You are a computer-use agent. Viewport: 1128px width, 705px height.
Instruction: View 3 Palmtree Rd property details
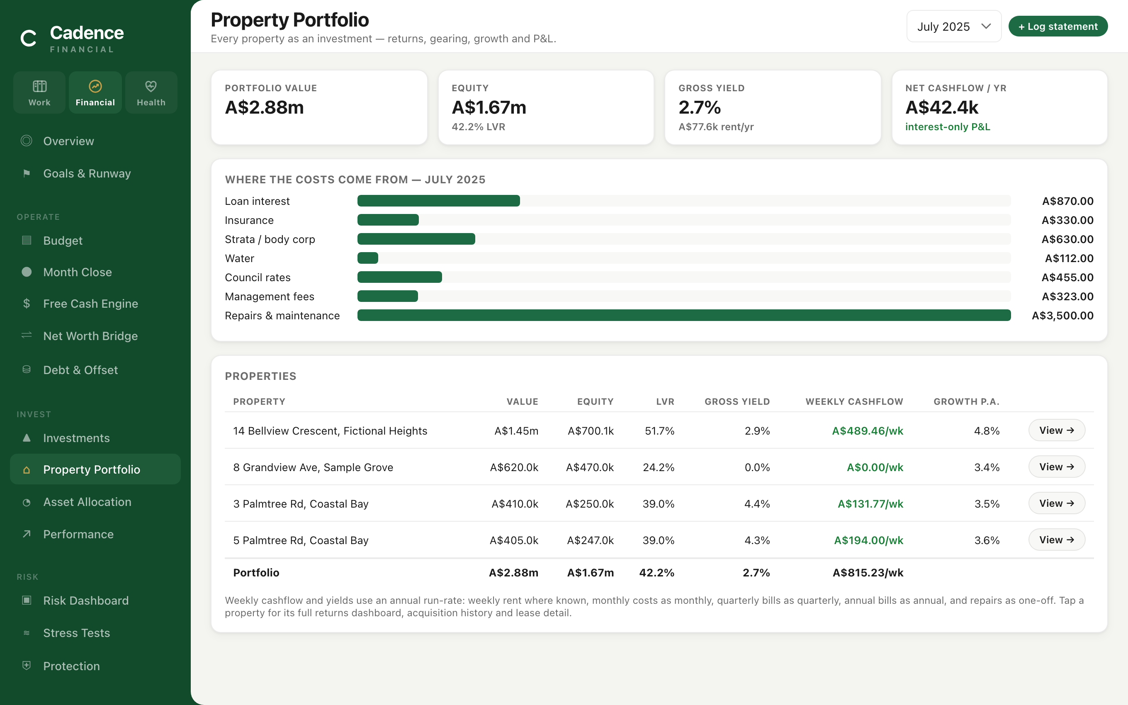pos(1056,503)
